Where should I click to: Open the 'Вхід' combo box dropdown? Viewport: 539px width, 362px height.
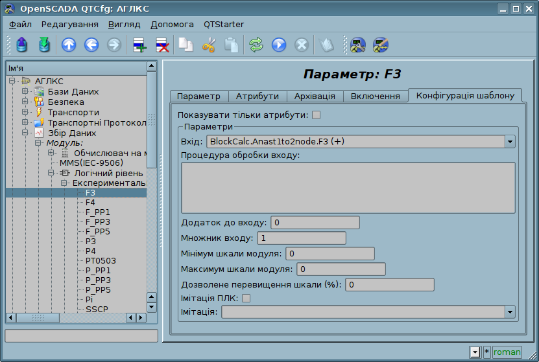509,142
